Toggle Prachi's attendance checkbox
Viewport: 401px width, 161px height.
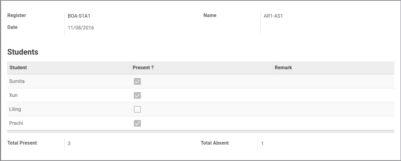pyautogui.click(x=137, y=123)
